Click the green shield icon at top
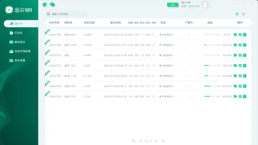 coord(45,4)
